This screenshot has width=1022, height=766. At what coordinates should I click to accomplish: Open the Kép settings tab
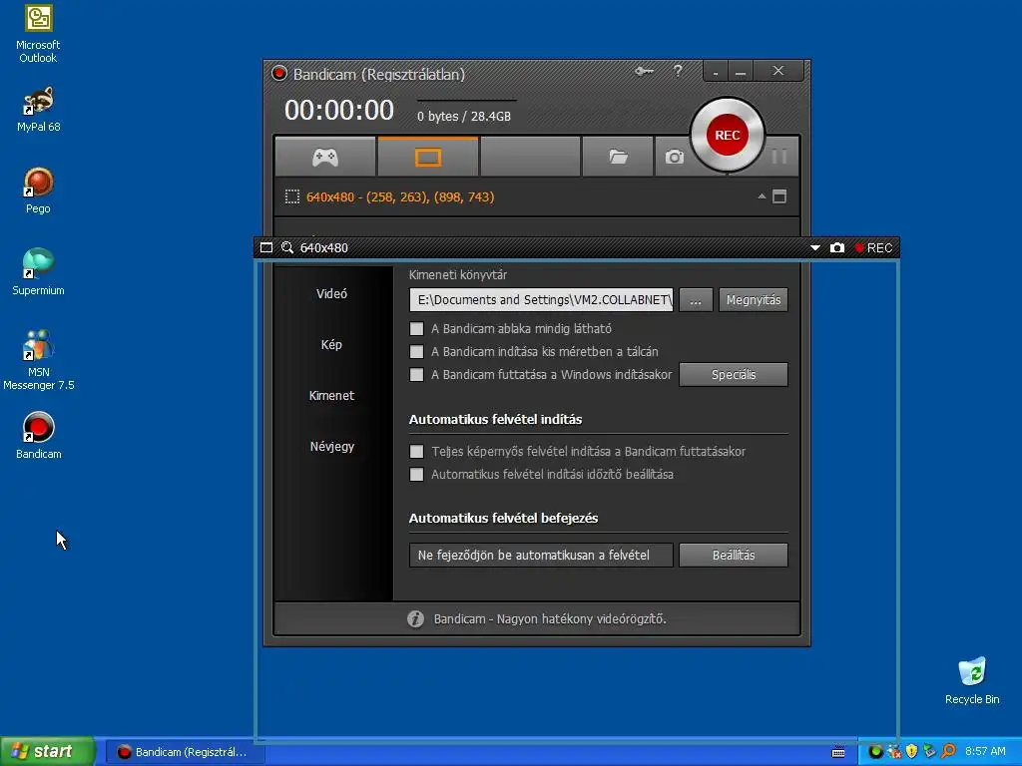click(x=331, y=344)
